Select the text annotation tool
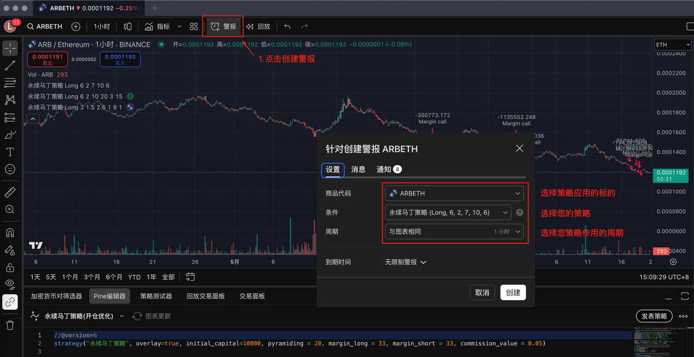The height and width of the screenshot is (357, 694). 10,152
